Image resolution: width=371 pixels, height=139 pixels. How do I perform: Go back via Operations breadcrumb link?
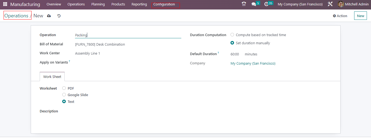tap(16, 16)
